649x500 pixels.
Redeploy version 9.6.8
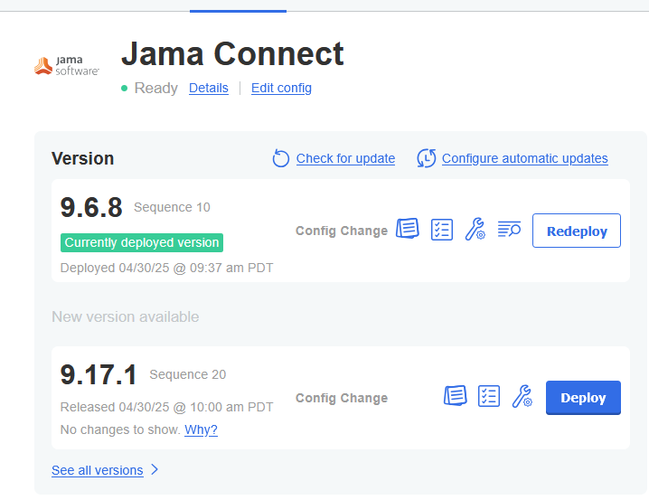(577, 231)
